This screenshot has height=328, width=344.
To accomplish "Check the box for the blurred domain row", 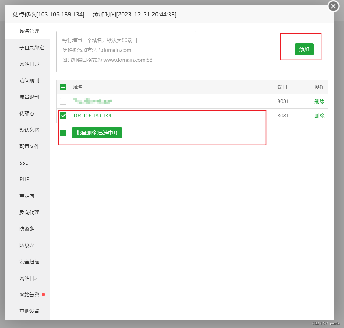I will coord(63,101).
